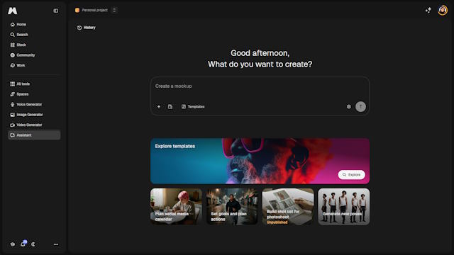Open 'Build shot list for photoshoot' template
The image size is (454, 255).
[288, 206]
